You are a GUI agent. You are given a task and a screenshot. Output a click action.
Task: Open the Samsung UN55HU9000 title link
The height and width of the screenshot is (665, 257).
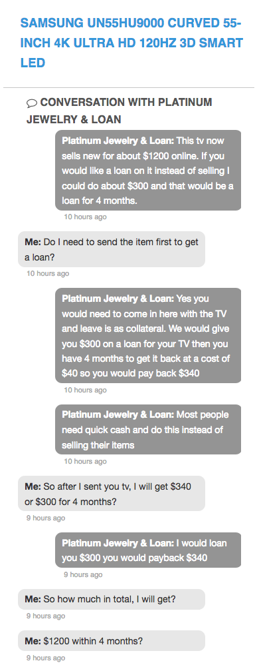[x=131, y=43]
